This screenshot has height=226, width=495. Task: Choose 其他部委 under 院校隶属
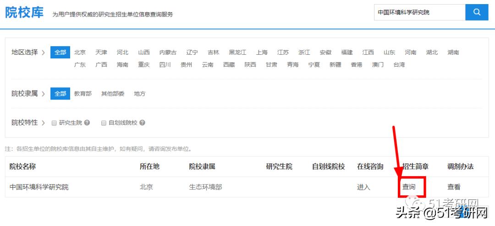(113, 93)
